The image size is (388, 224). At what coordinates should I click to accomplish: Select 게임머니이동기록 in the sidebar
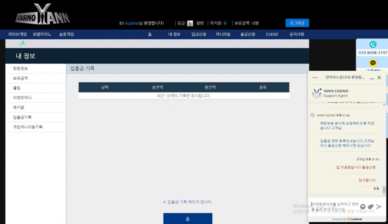(x=36, y=127)
